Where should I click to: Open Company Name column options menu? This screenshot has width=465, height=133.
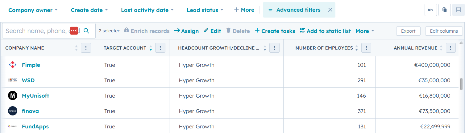(x=86, y=48)
